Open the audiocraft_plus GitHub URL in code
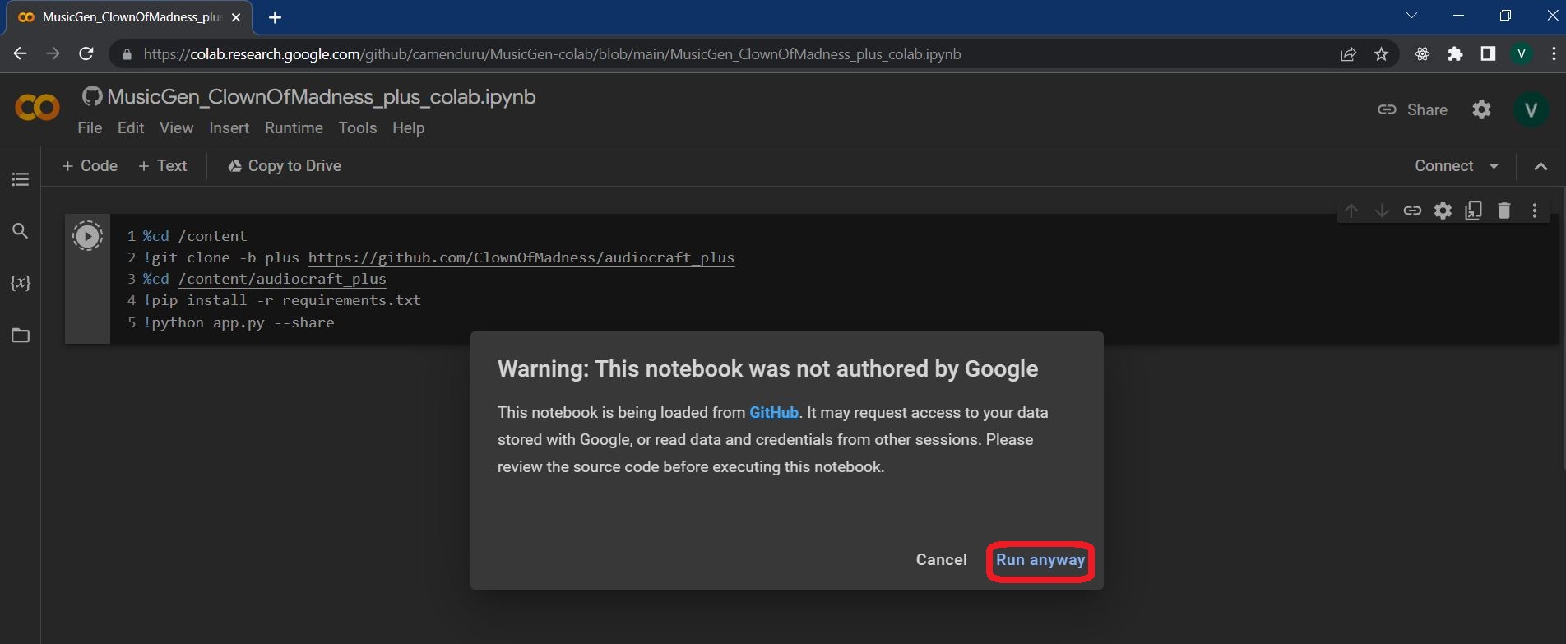Viewport: 1566px width, 644px height. click(x=521, y=257)
